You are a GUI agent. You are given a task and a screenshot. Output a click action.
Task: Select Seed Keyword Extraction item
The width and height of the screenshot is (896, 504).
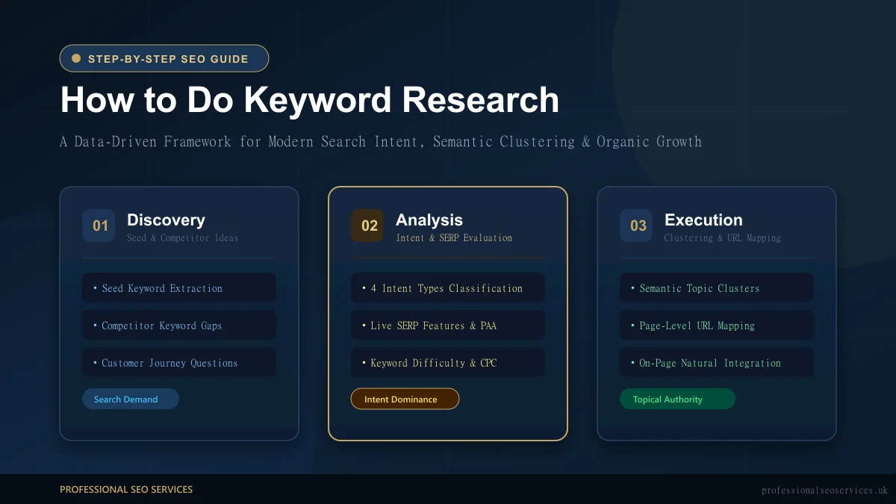(179, 287)
